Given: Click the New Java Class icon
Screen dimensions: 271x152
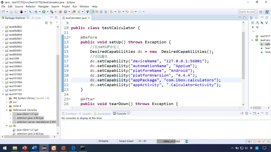Looking at the screenshot, I should coord(65,12).
